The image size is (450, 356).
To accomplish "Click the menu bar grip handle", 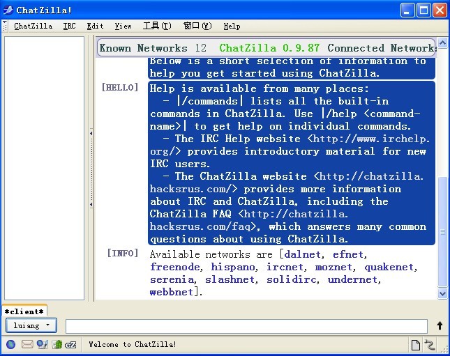I will click(4, 26).
